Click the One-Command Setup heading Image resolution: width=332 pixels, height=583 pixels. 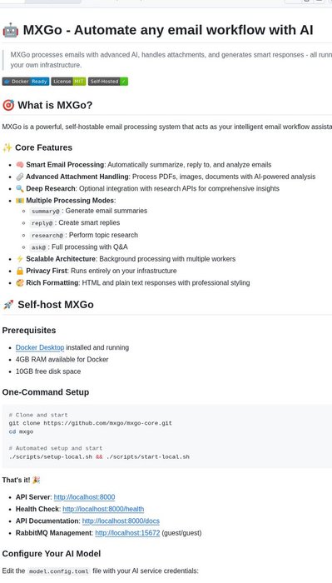pyautogui.click(x=46, y=392)
